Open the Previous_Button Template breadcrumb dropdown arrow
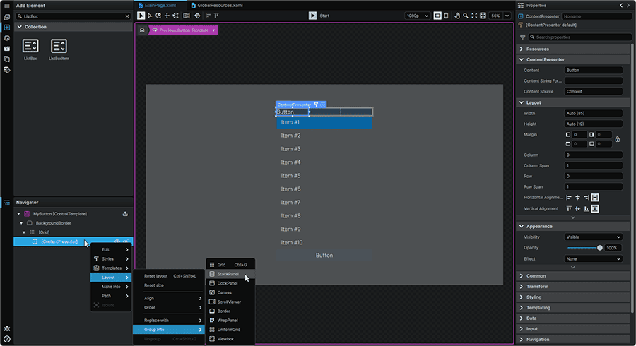636x346 pixels. click(213, 30)
